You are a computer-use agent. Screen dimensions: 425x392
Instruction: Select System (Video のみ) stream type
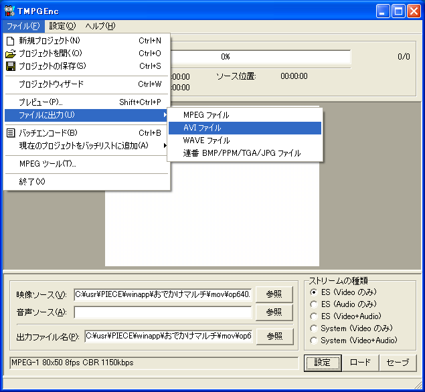[314, 328]
